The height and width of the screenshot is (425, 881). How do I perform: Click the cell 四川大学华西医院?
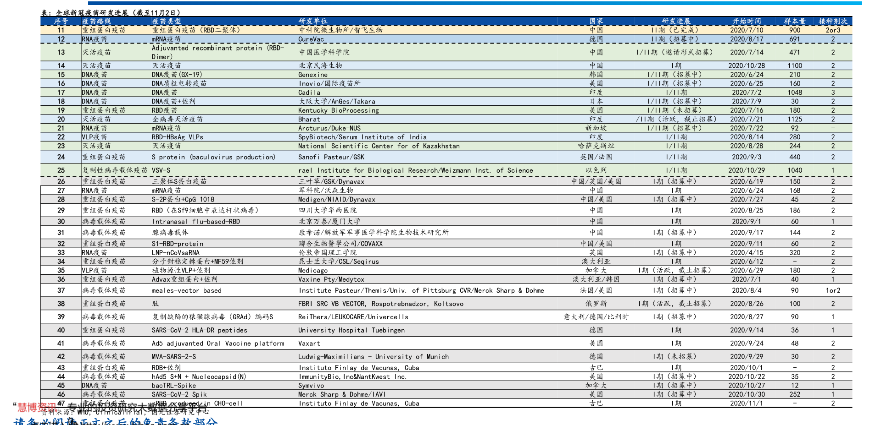(x=328, y=210)
